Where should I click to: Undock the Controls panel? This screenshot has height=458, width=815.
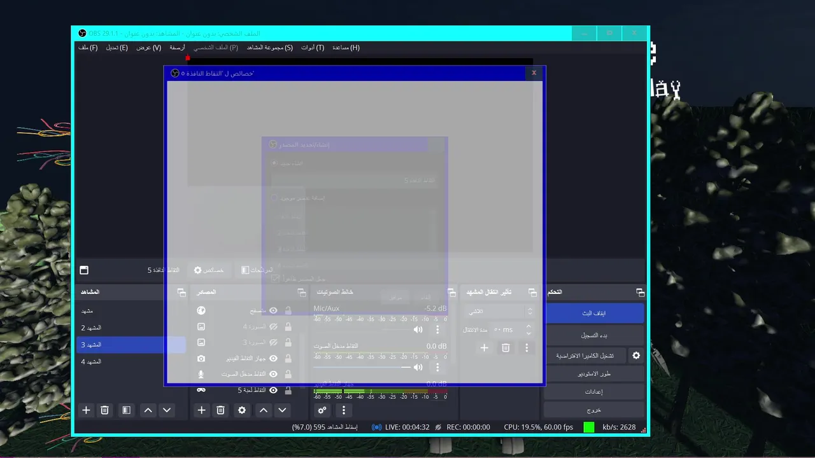pyautogui.click(x=640, y=292)
